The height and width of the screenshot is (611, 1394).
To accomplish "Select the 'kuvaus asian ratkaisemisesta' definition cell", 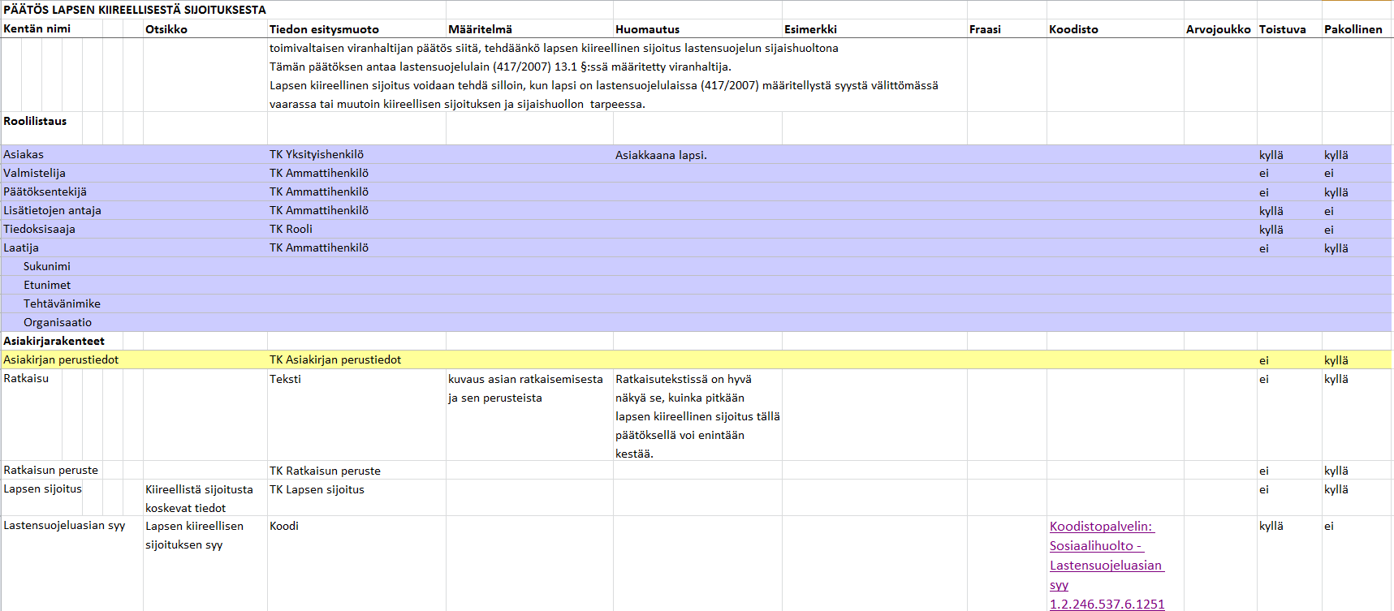I will point(525,389).
